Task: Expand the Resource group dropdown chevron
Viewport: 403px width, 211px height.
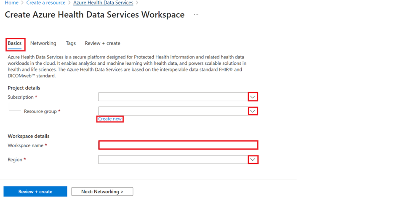Action: point(253,111)
